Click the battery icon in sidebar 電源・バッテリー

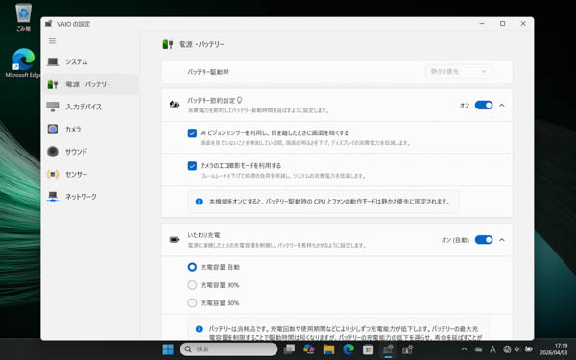pos(53,84)
